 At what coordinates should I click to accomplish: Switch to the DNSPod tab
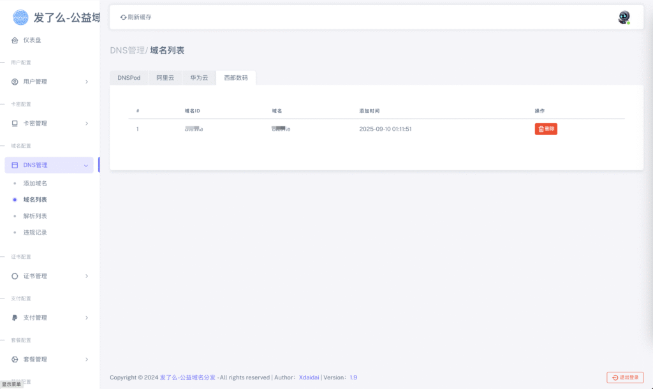[129, 78]
